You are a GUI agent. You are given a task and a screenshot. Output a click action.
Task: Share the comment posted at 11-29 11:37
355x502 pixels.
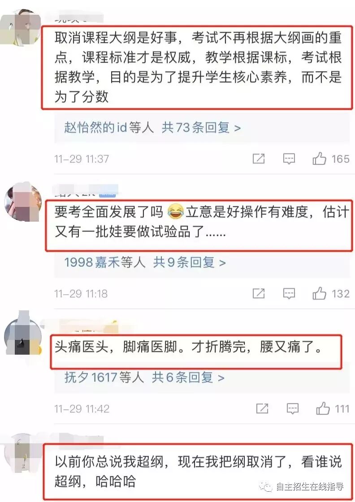click(x=259, y=159)
